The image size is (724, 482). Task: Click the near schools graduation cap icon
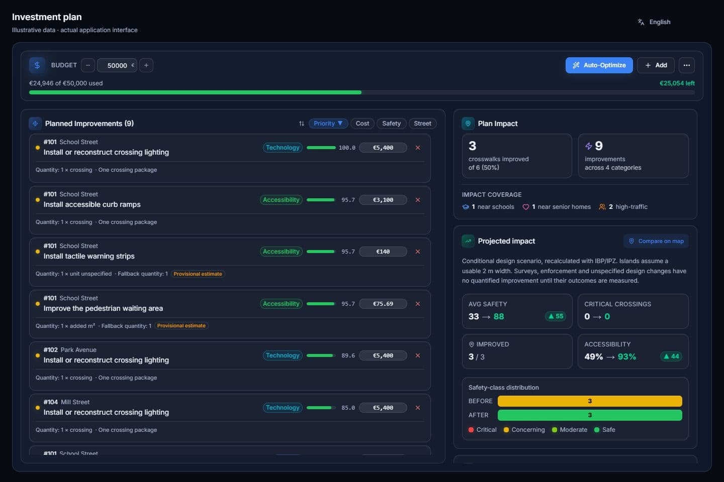coord(466,207)
